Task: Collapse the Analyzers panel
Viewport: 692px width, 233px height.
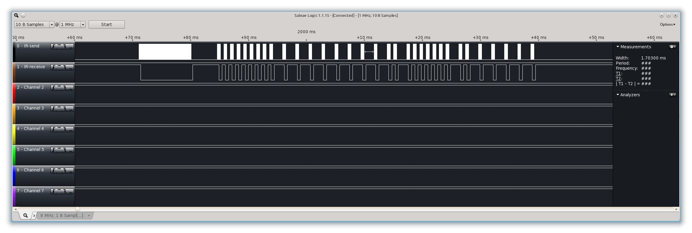Action: click(x=618, y=95)
